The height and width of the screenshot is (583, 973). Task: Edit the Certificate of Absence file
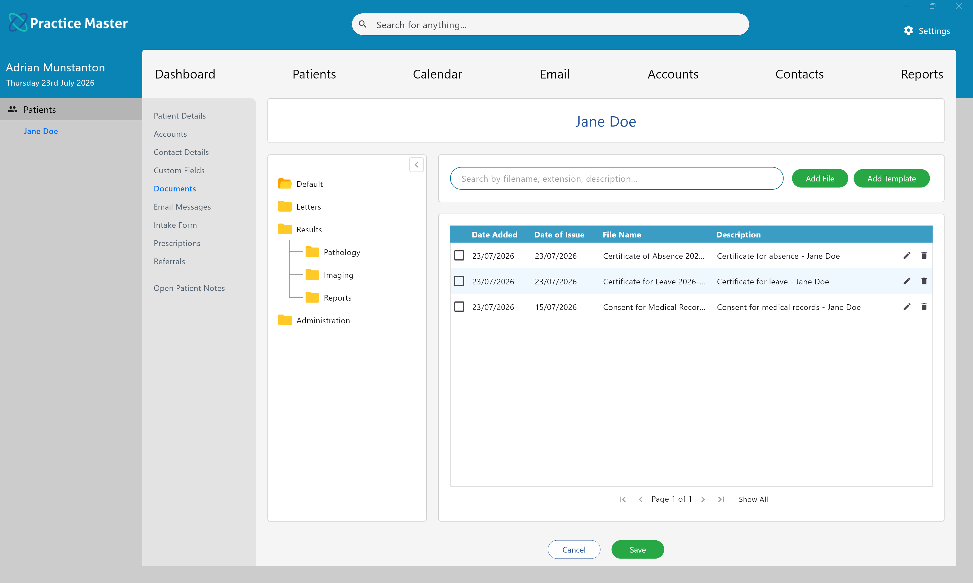907,256
